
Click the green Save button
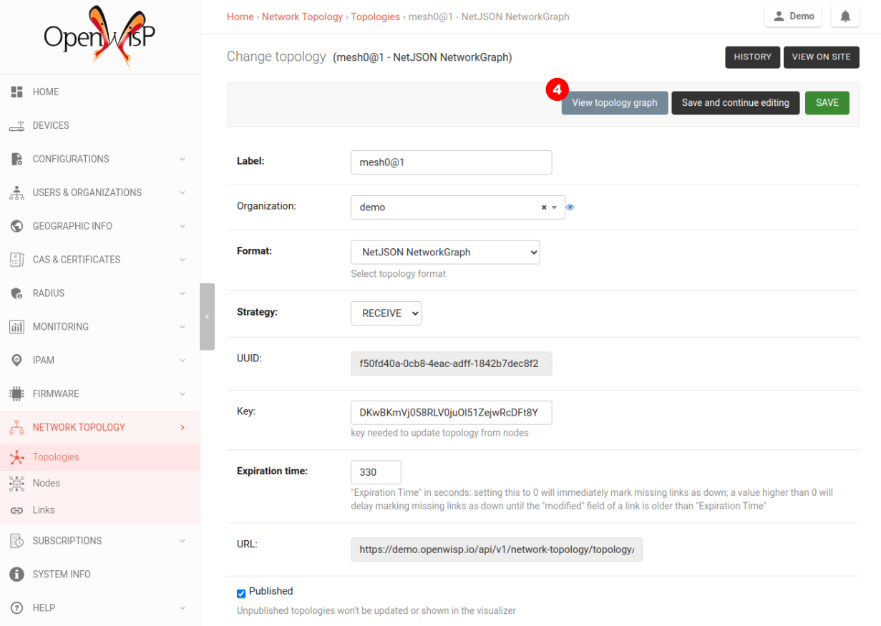coord(827,103)
